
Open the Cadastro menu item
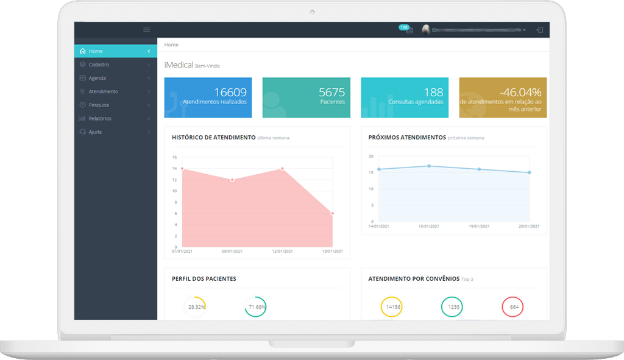115,65
